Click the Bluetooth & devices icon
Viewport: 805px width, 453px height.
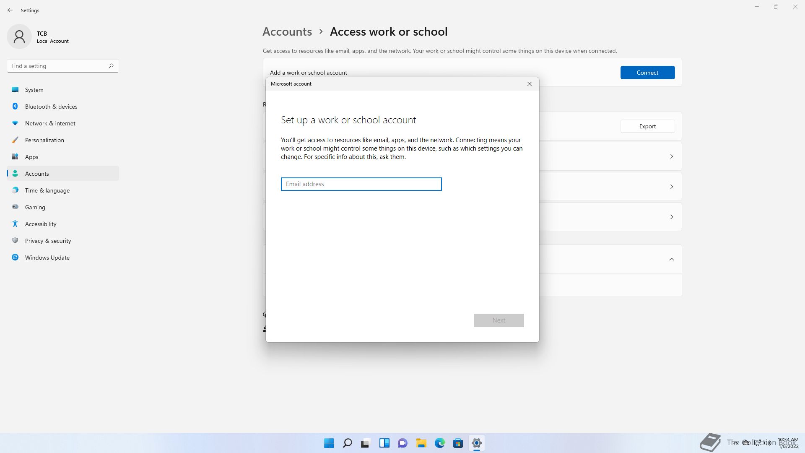15,107
